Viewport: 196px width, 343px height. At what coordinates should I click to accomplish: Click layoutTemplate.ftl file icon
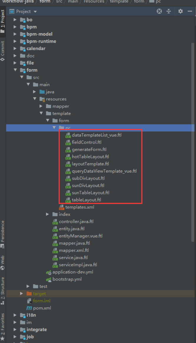click(x=68, y=164)
